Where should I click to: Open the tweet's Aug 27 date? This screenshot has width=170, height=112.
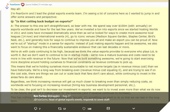[x=66, y=96]
